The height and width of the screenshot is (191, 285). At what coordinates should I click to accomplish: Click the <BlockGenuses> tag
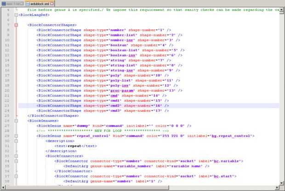(x=43, y=121)
